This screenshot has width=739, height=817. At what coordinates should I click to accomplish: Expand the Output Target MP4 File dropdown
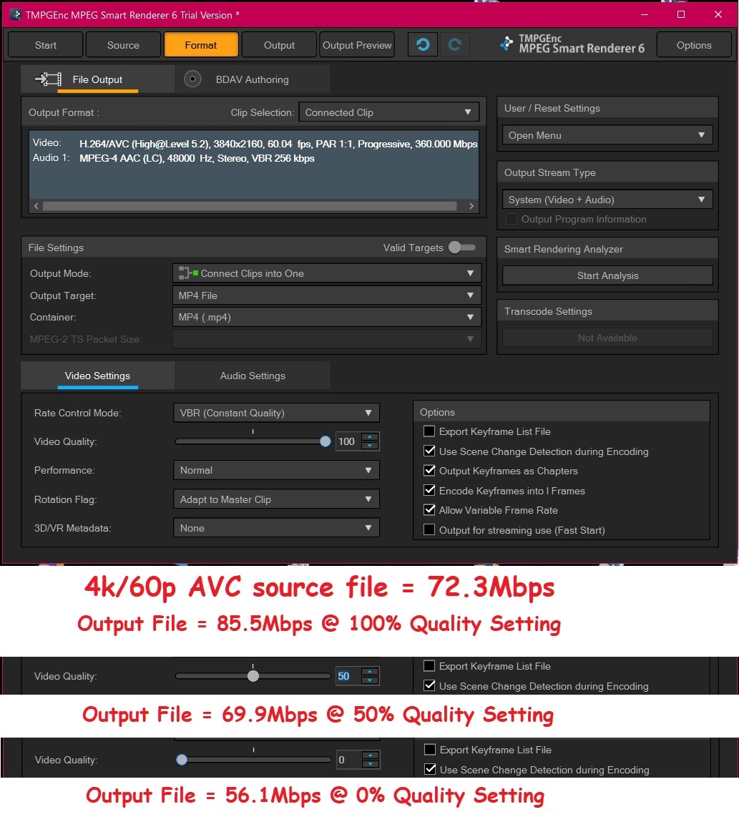click(x=327, y=295)
